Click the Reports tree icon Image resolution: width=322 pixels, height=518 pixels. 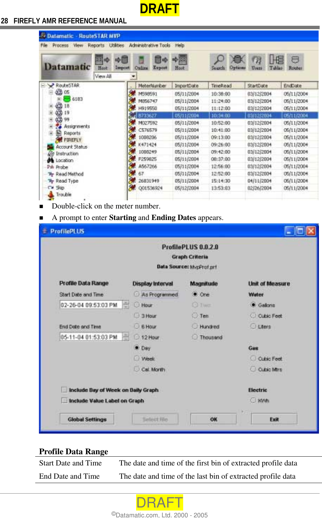[59, 133]
